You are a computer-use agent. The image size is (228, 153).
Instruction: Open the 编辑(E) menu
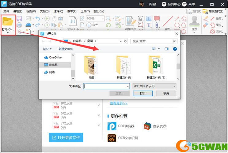[x=17, y=11]
